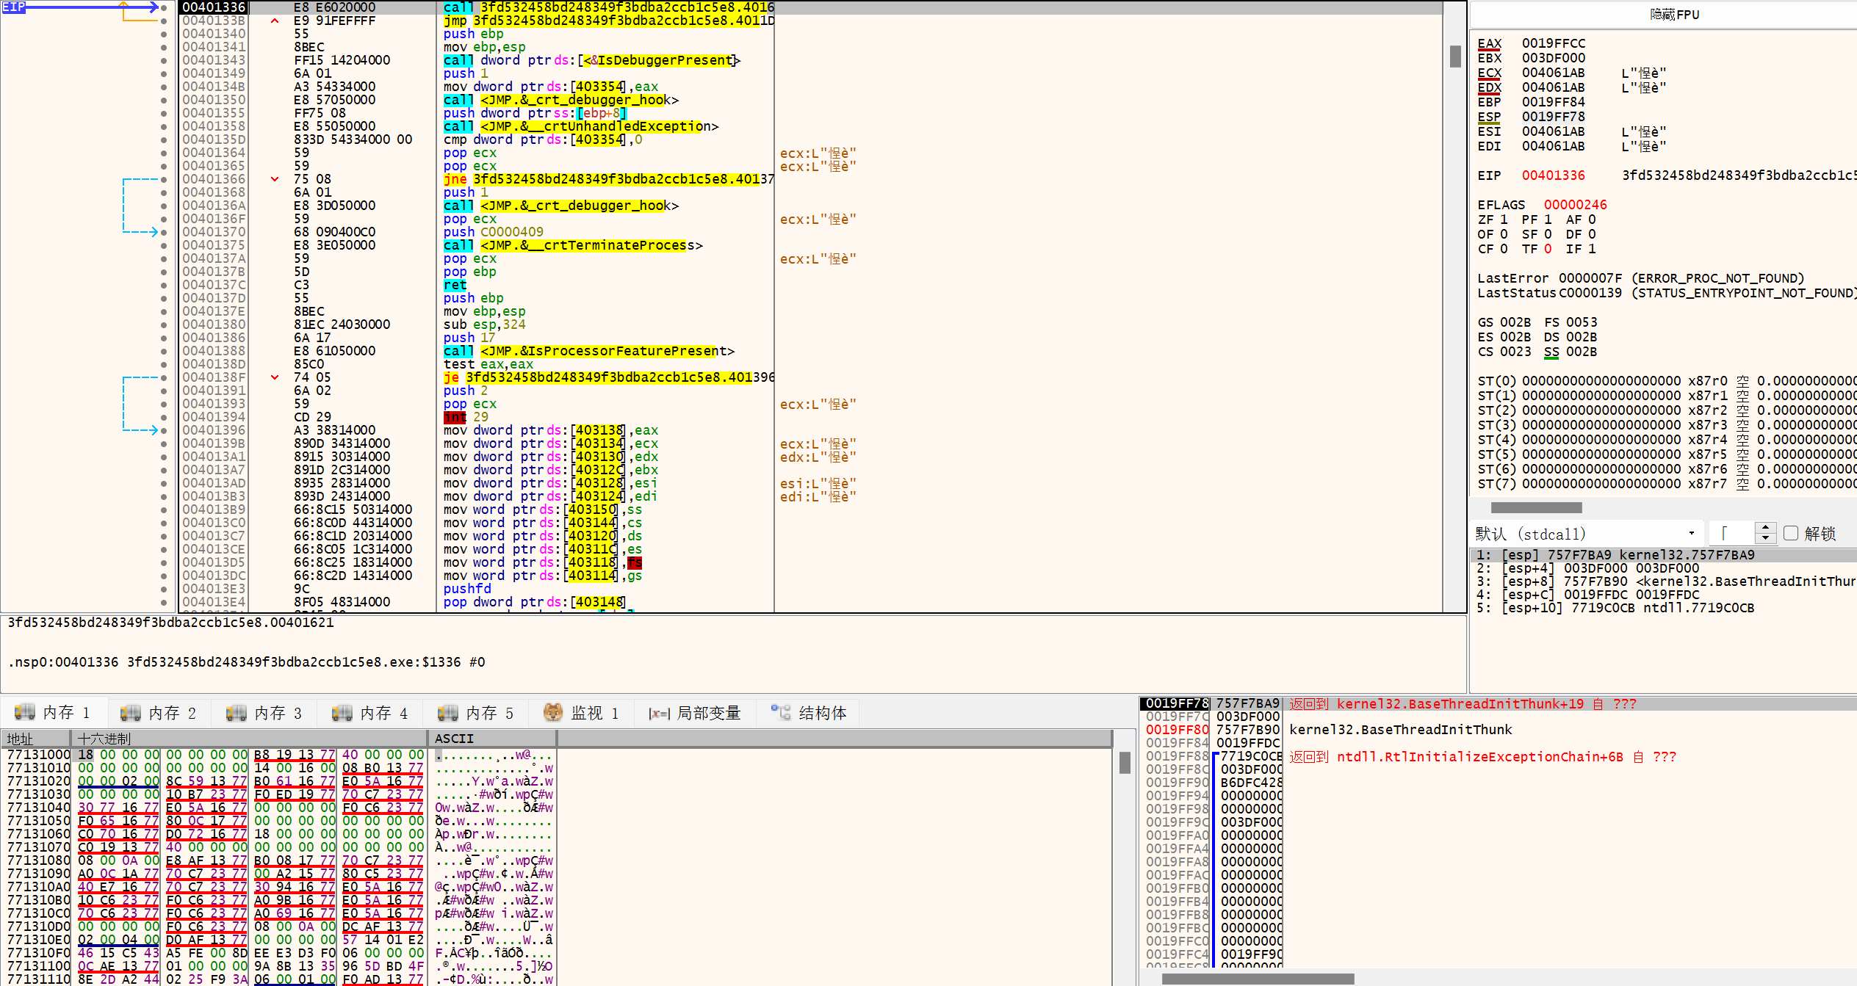
Task: Click the registers panel horizontal scrollbar
Action: [x=1536, y=507]
